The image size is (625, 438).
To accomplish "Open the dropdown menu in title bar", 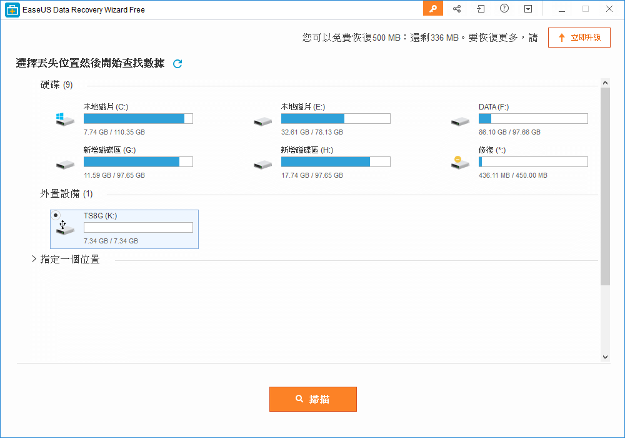I will click(527, 9).
